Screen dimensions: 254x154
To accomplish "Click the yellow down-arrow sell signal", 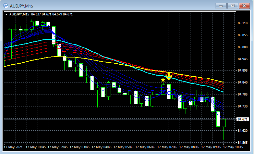I will click(x=169, y=76).
